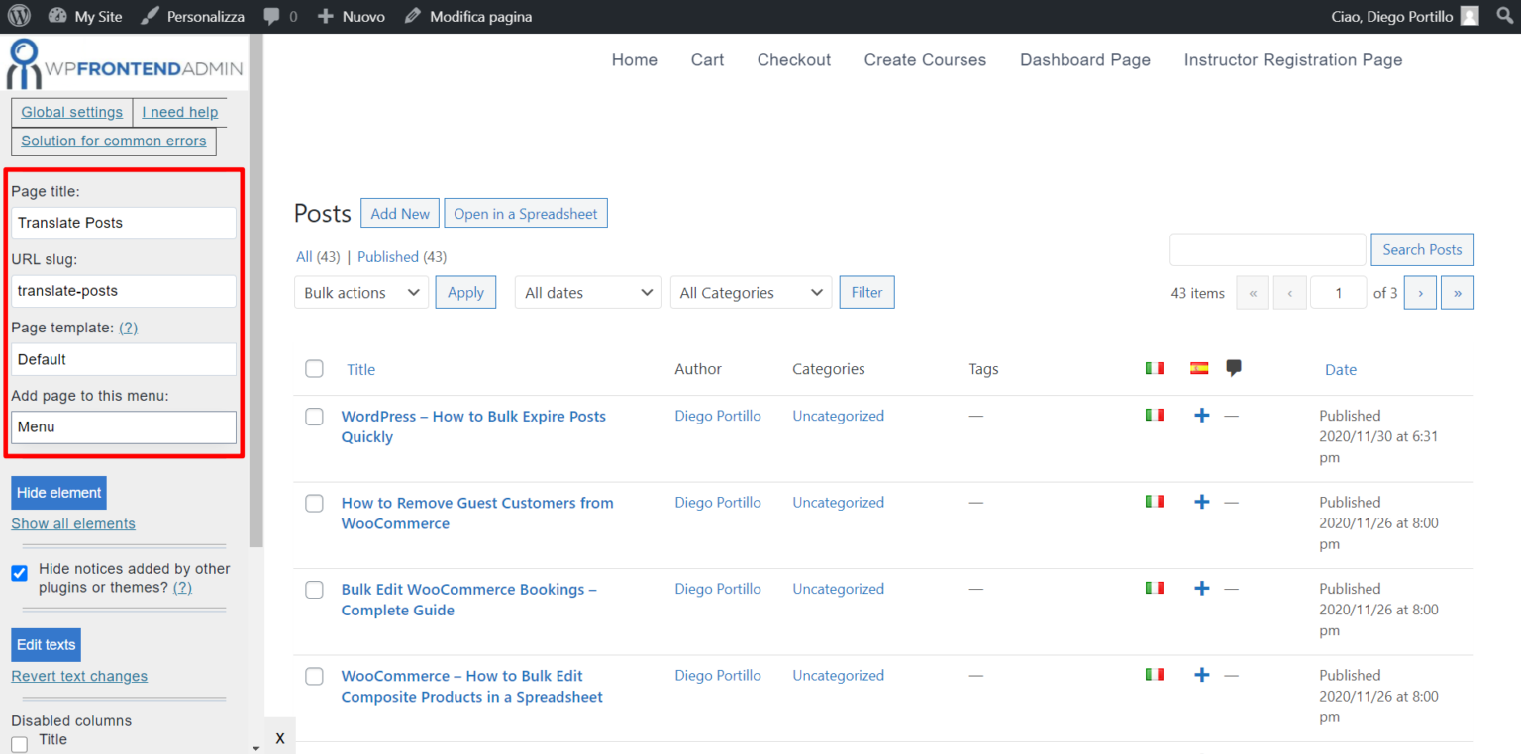Click the comments bubble column header icon
The height and width of the screenshot is (754, 1521).
click(x=1234, y=367)
